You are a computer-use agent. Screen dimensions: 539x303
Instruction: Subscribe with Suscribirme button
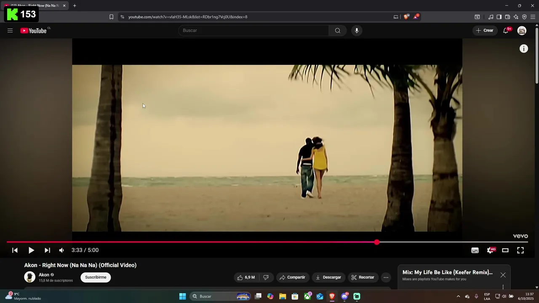(x=96, y=277)
